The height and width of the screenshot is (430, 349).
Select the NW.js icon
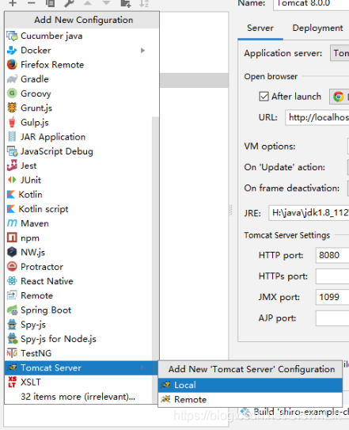pos(12,252)
